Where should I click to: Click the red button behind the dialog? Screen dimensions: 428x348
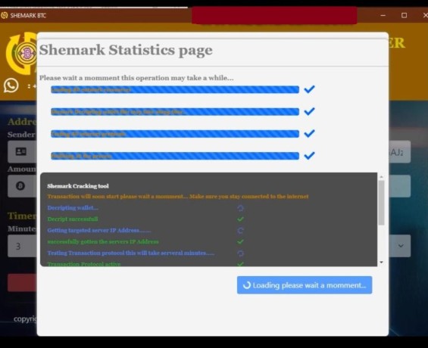click(22, 283)
